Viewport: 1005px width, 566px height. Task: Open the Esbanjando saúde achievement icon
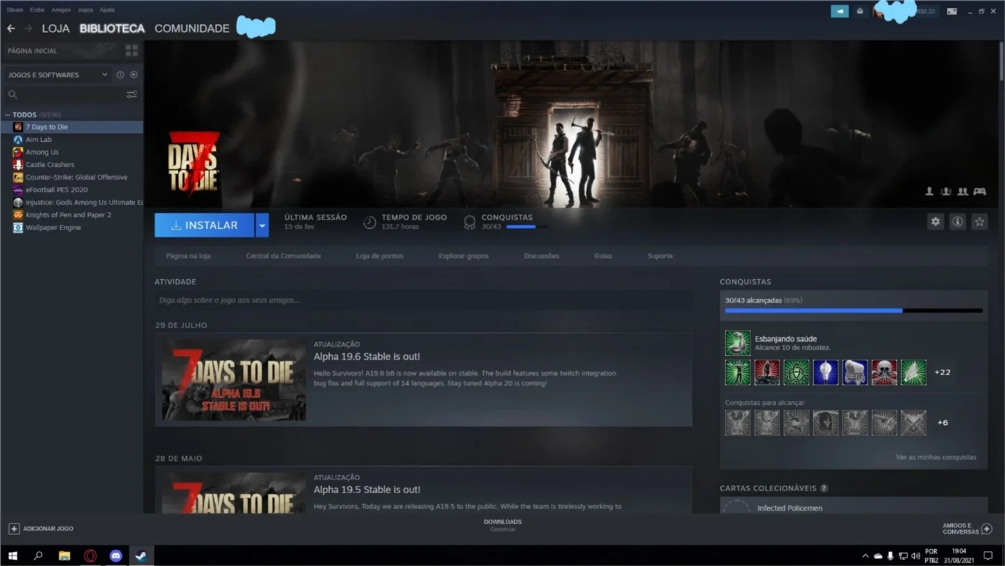point(738,343)
